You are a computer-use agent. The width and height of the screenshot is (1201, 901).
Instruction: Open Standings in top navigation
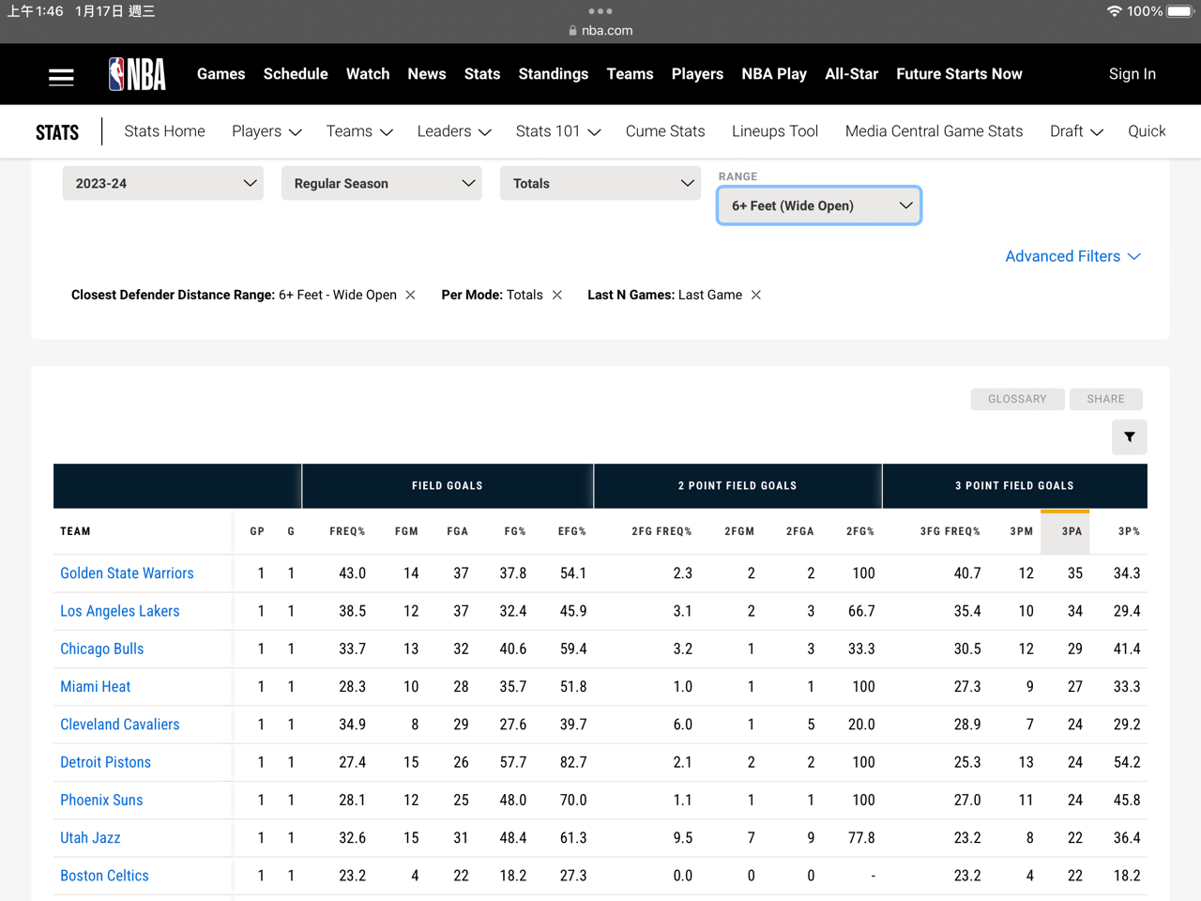(x=554, y=74)
